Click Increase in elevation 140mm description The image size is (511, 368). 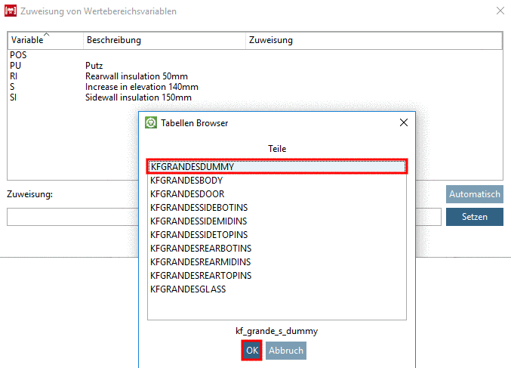(142, 87)
